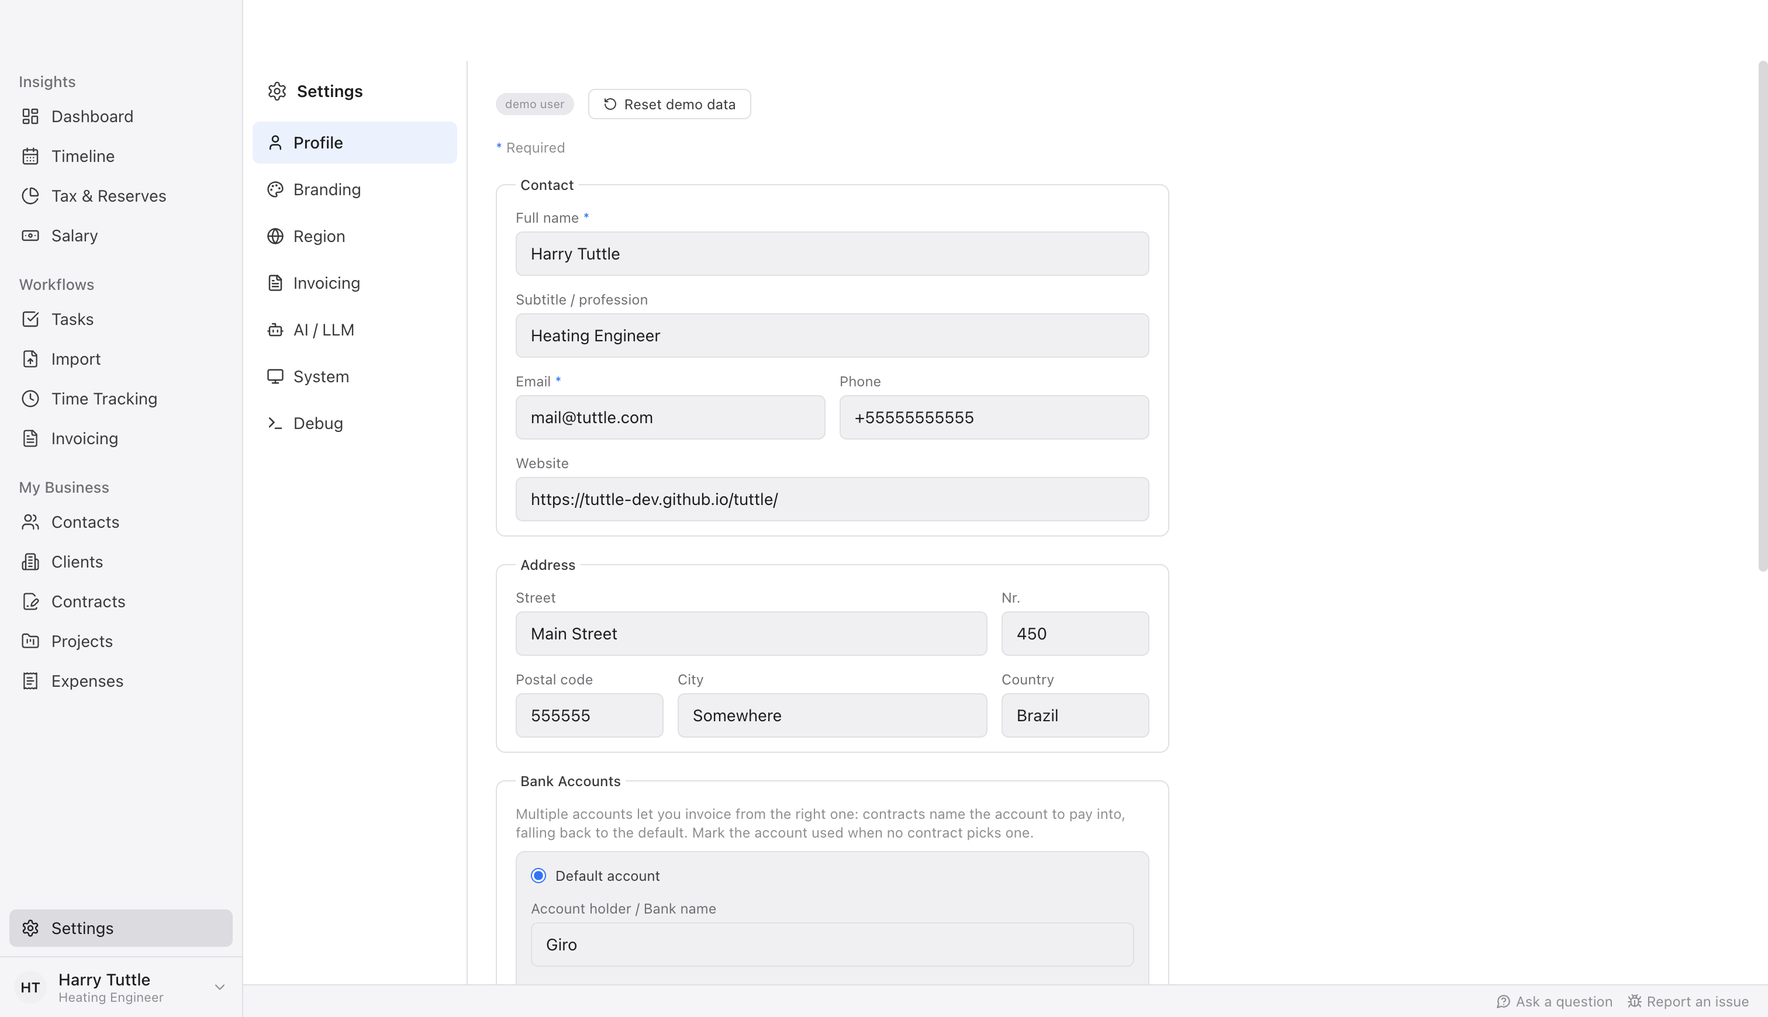This screenshot has height=1017, width=1768.
Task: Click the Contracts pen icon
Action: pos(30,601)
